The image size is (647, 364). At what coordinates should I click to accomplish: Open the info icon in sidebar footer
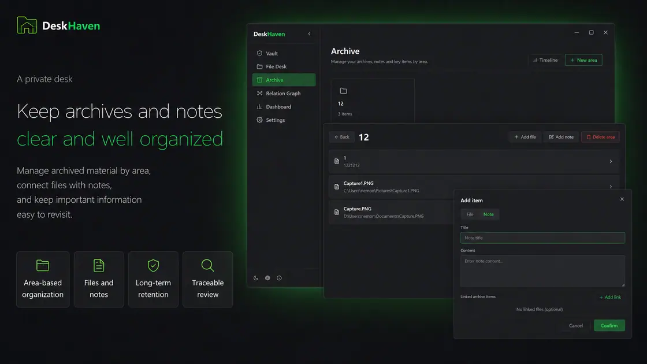(279, 278)
